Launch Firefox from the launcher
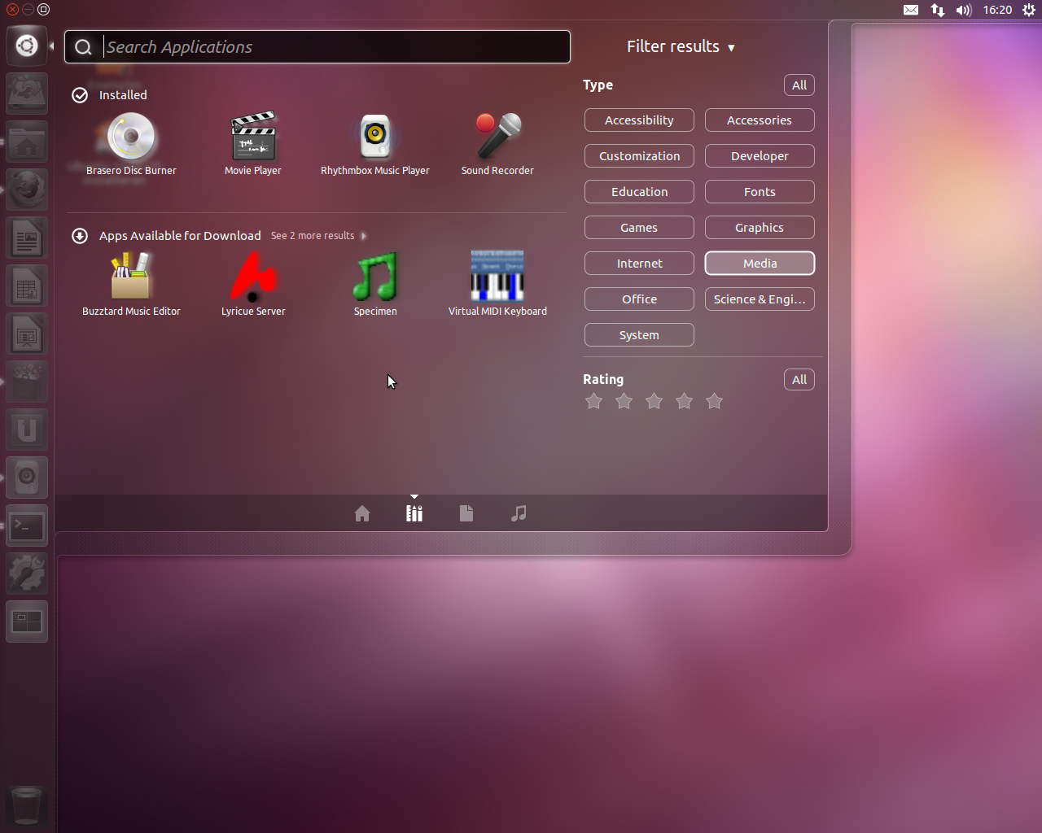This screenshot has height=833, width=1042. click(x=27, y=190)
